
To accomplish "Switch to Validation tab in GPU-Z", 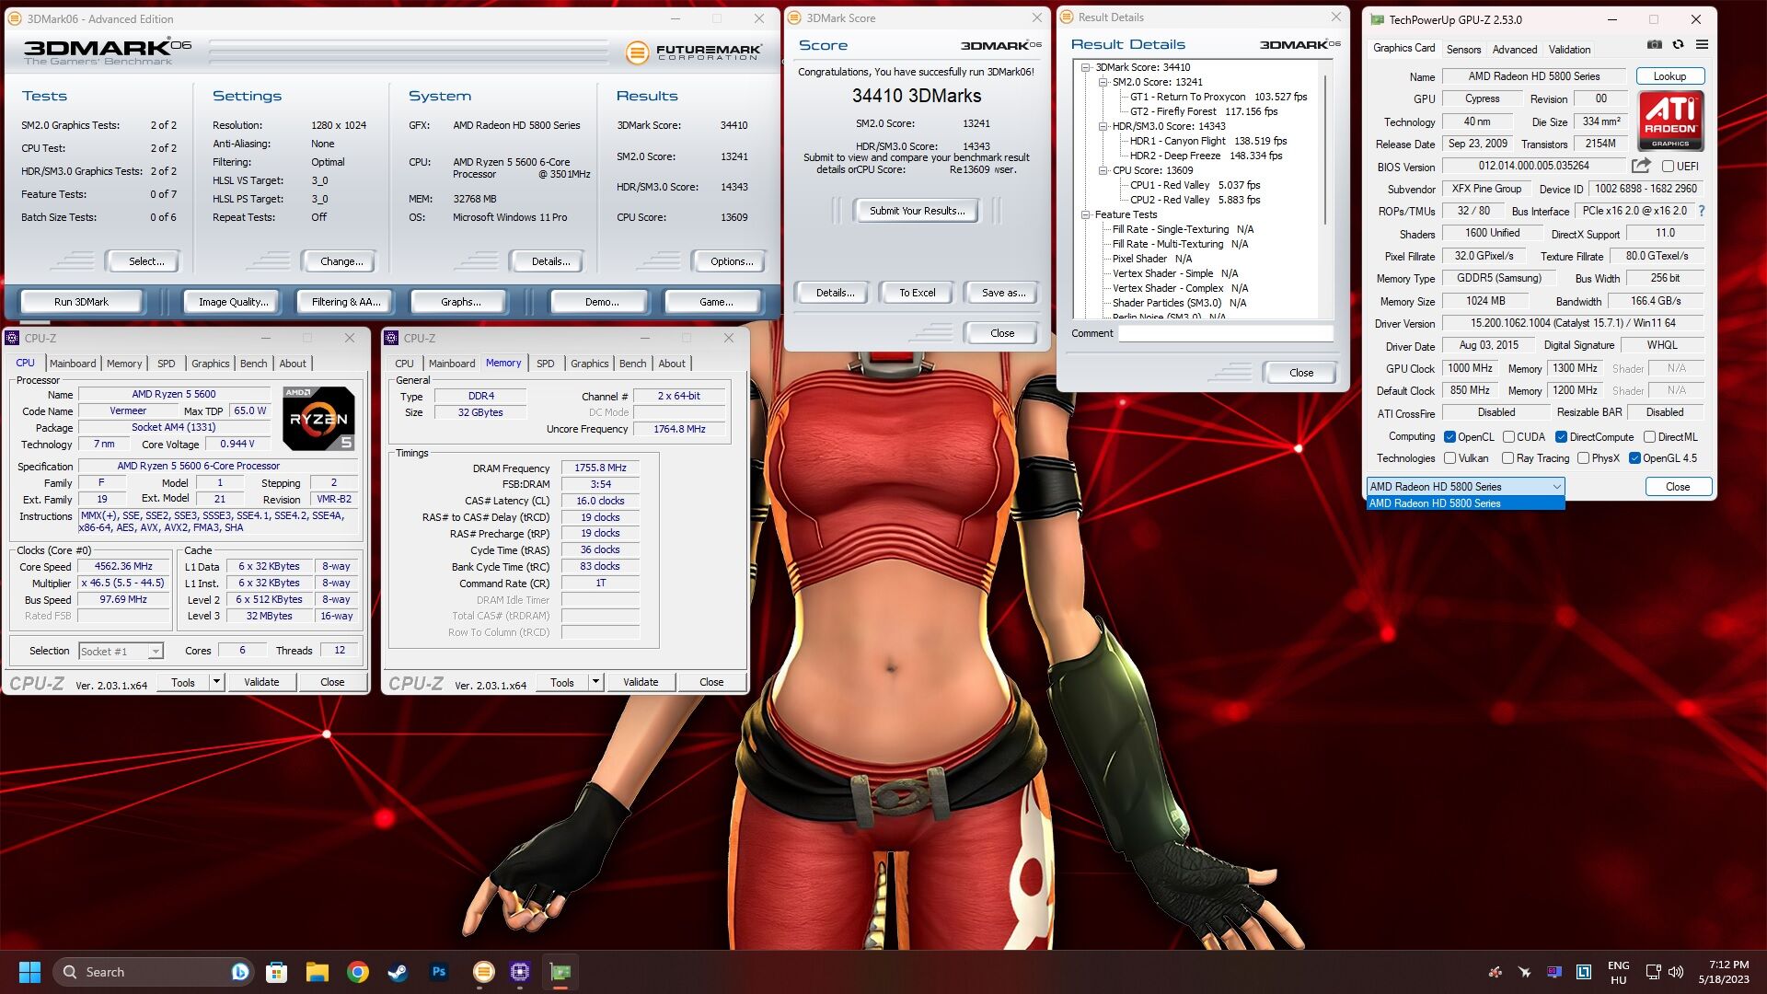I will pos(1569,50).
